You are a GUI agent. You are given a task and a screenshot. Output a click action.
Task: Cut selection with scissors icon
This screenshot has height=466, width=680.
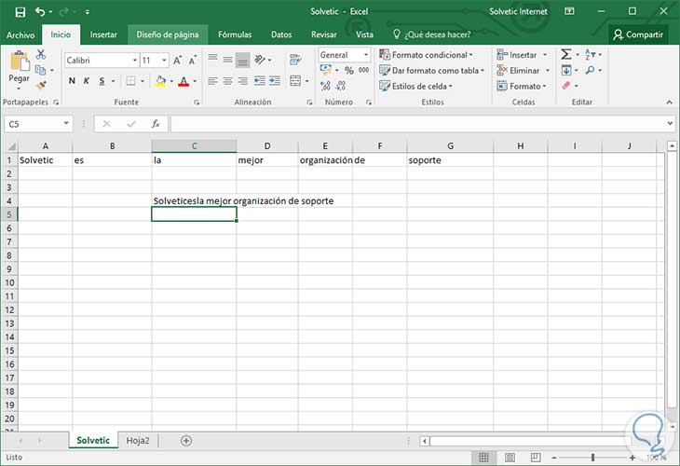pos(41,55)
